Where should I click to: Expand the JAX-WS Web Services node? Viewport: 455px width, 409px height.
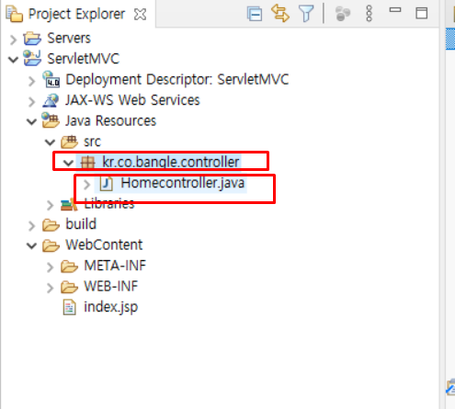(x=31, y=102)
